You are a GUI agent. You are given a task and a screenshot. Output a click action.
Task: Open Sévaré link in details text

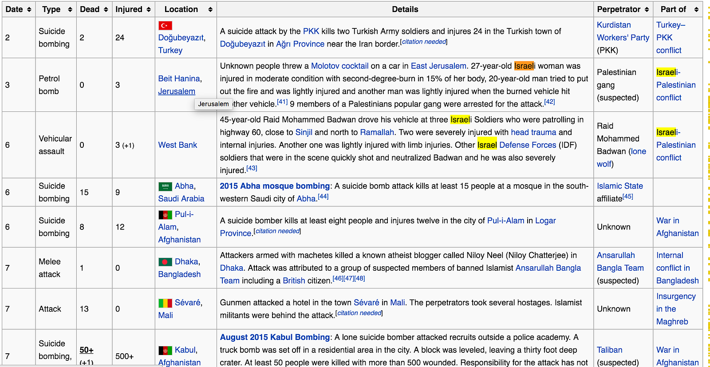(367, 303)
